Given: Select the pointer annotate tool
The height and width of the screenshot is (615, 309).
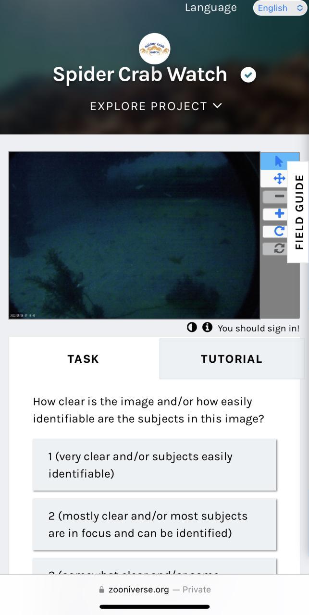Looking at the screenshot, I should coord(279,161).
